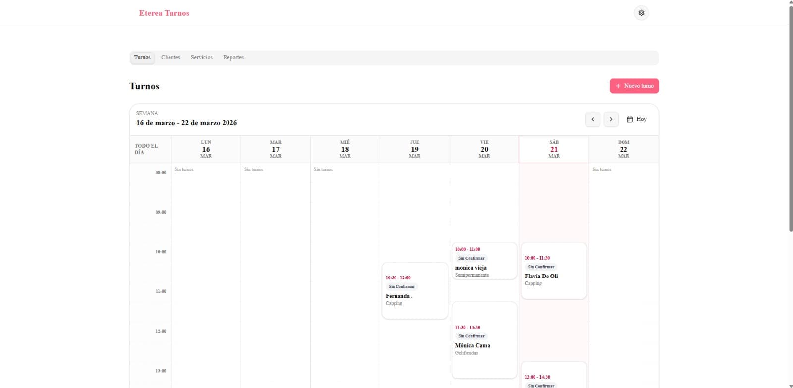Click the Eterea Turnos logo link
This screenshot has height=388, width=793.
click(x=164, y=13)
